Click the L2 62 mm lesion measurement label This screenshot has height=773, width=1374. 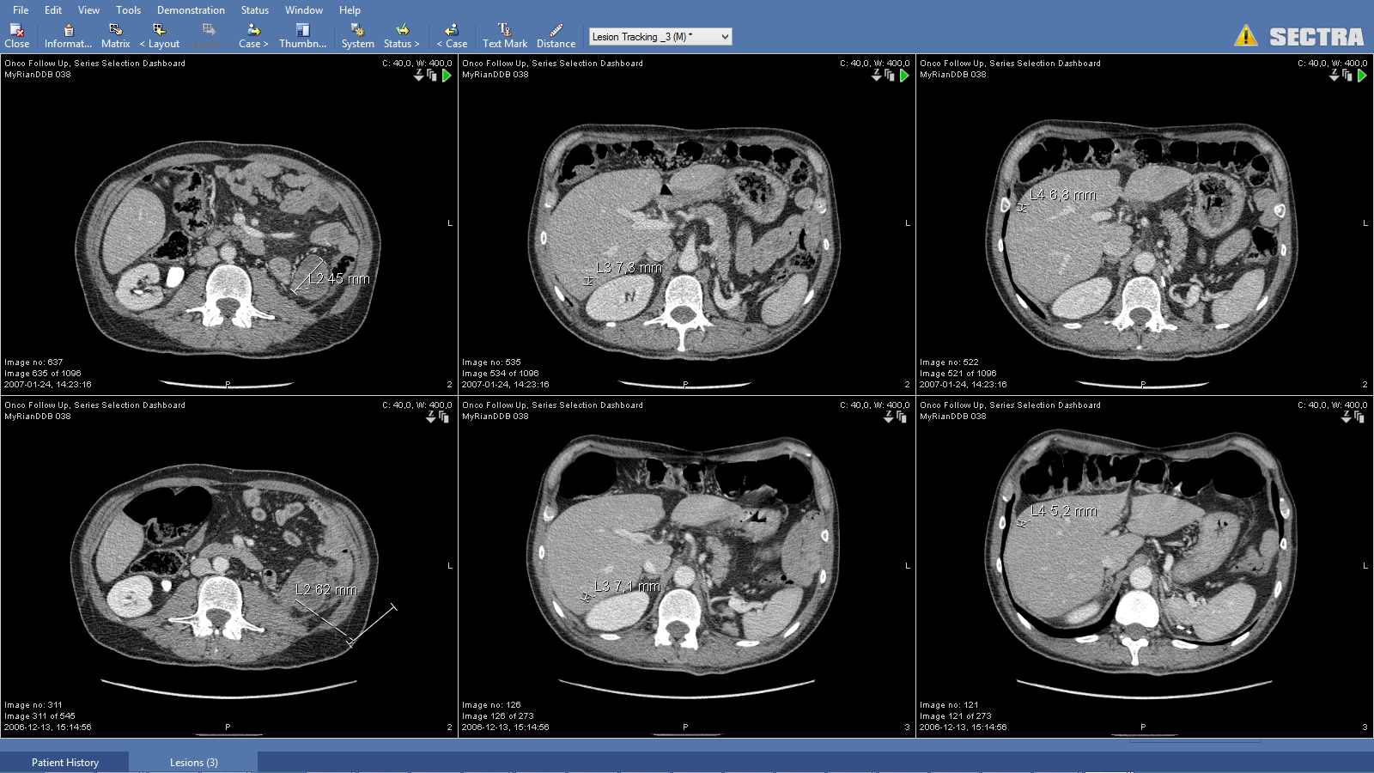click(x=325, y=590)
